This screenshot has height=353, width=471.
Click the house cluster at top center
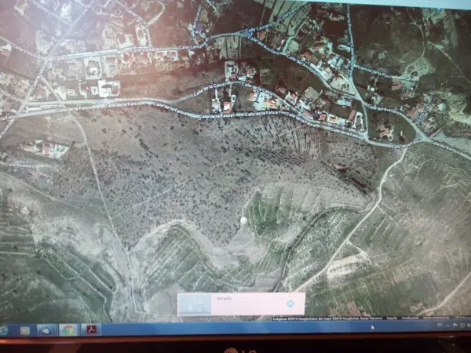pyautogui.click(x=235, y=75)
